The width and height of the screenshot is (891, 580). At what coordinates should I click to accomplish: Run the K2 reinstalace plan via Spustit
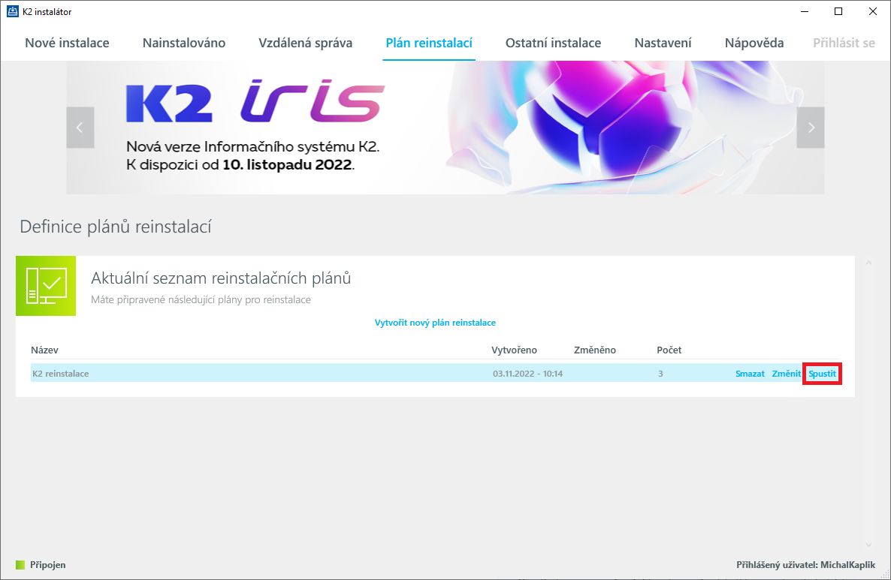point(822,373)
